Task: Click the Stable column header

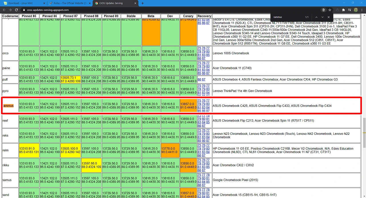Action: 131,16
